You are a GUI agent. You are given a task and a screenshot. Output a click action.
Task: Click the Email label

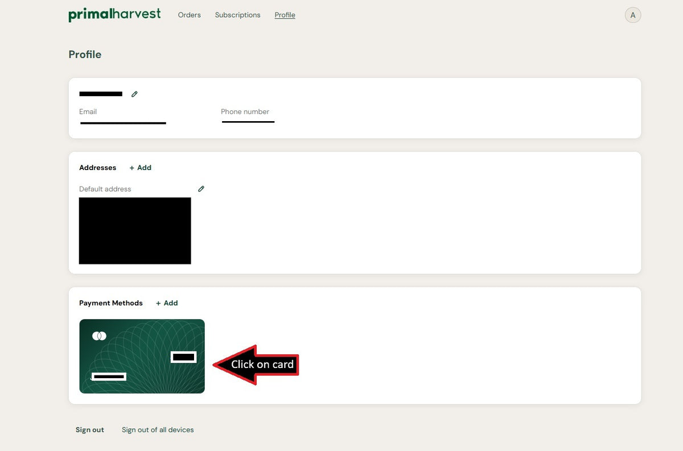click(x=88, y=111)
